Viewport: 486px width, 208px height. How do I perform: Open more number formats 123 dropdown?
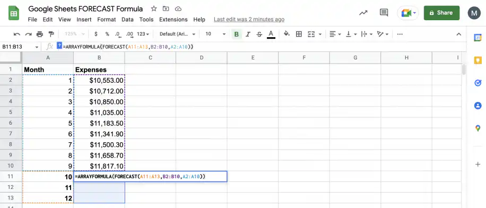click(x=143, y=34)
